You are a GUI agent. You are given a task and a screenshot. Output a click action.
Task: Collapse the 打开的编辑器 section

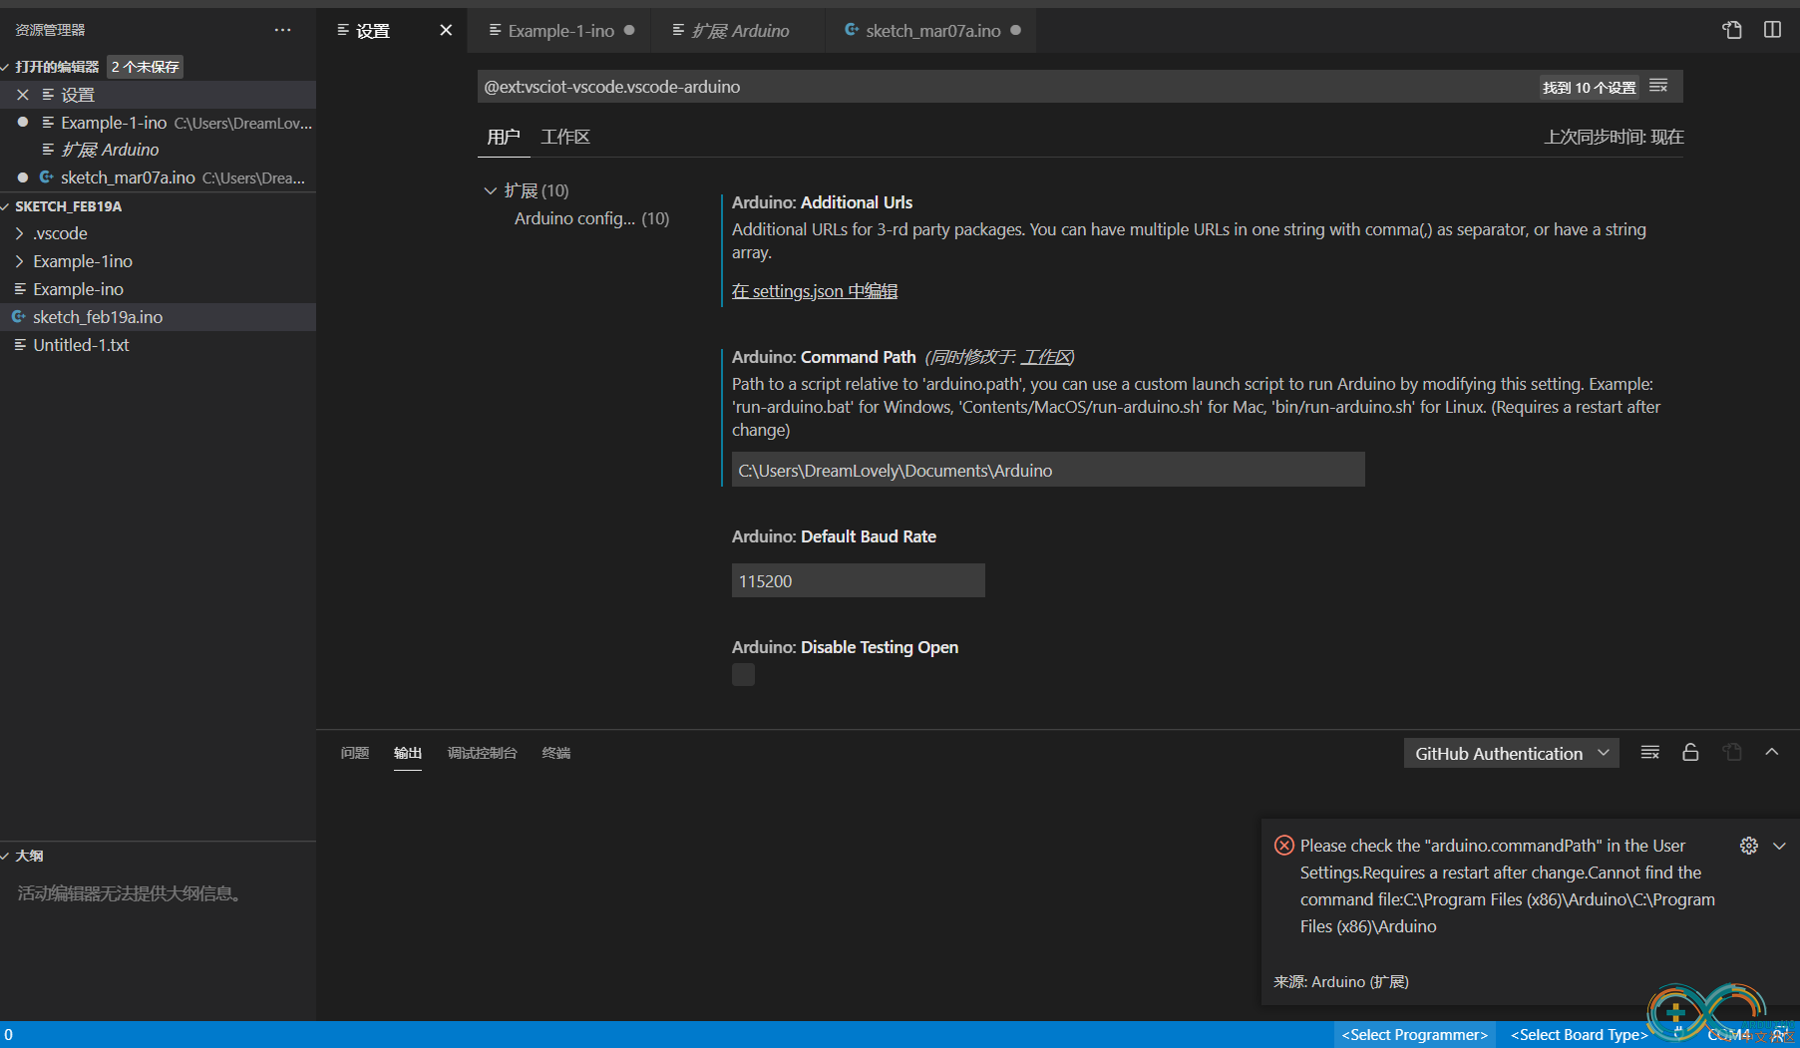[6, 67]
